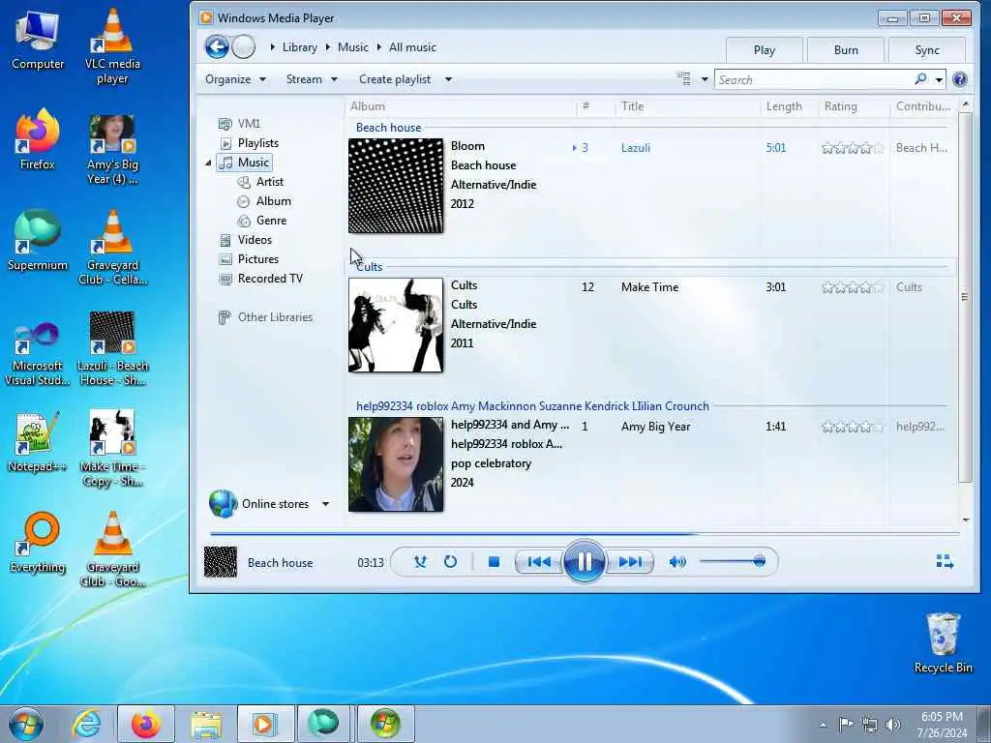Open Other Libraries
This screenshot has width=991, height=743.
tap(265, 317)
